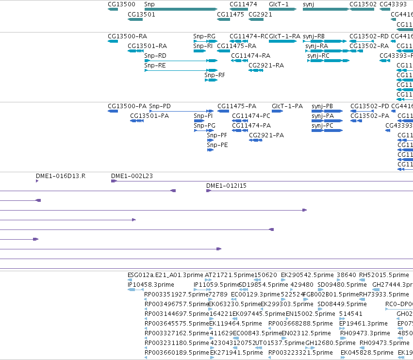Click the Snp-PG protein
The width and height of the screenshot is (413, 360).
204,131
